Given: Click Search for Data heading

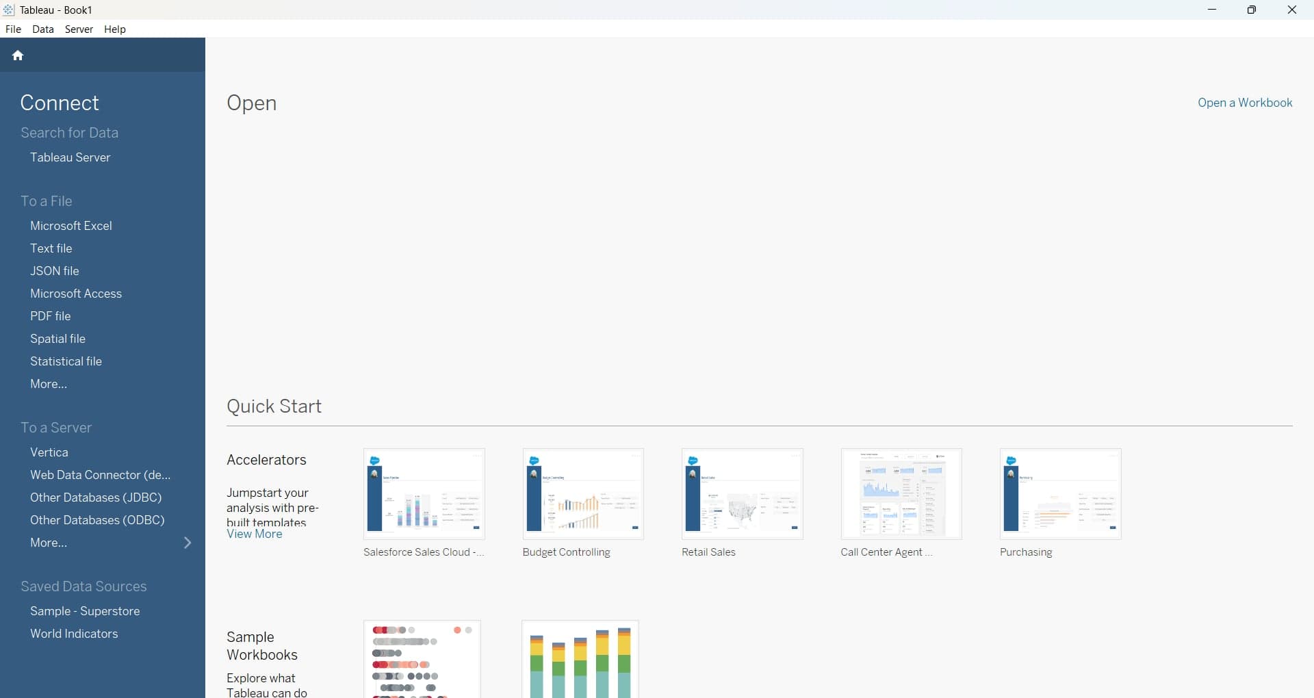Looking at the screenshot, I should click(69, 133).
